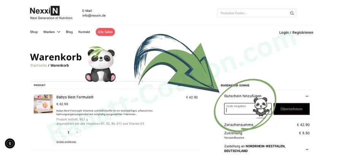Viewport: 342px width, 157px height.
Task: Click the NexxiN logo
Action: (45, 11)
